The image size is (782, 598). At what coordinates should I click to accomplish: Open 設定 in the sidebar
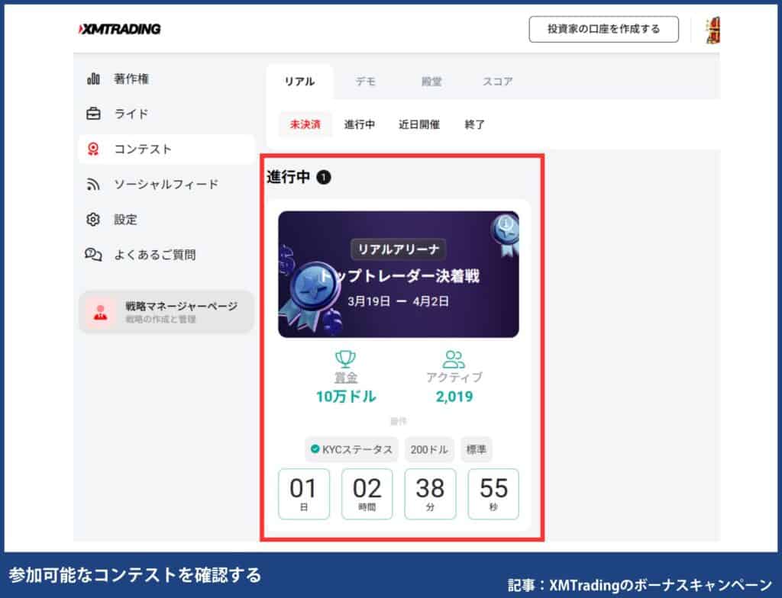coord(166,219)
